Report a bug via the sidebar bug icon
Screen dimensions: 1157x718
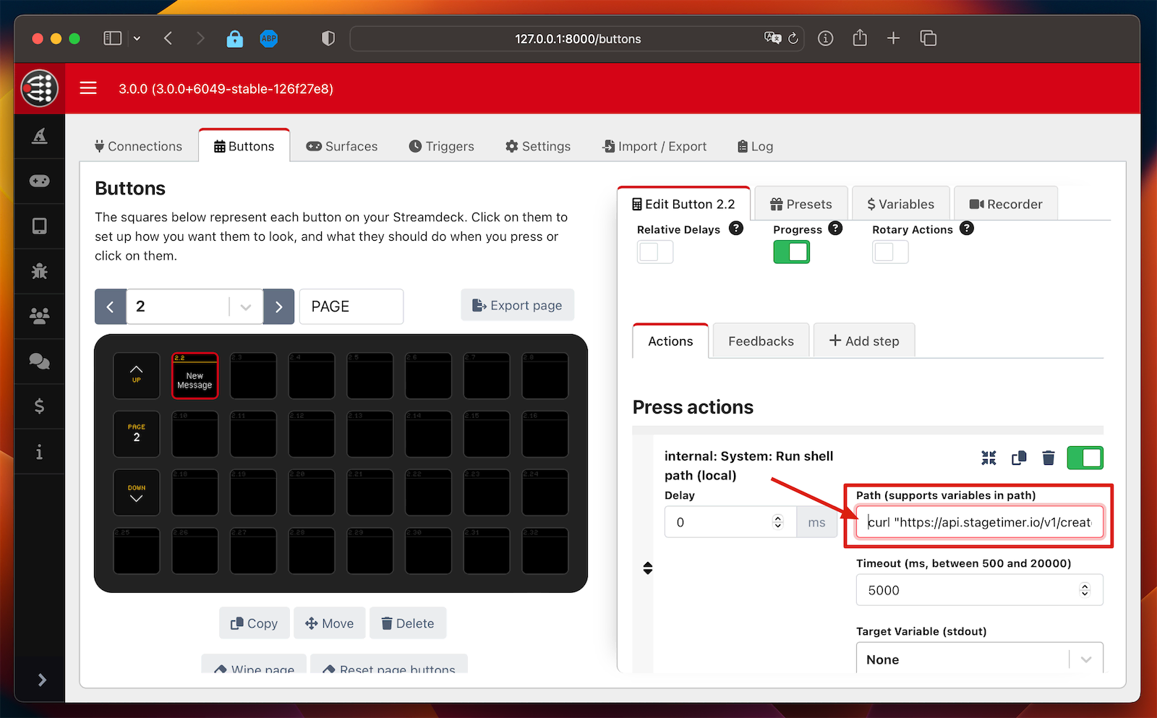[x=40, y=271]
